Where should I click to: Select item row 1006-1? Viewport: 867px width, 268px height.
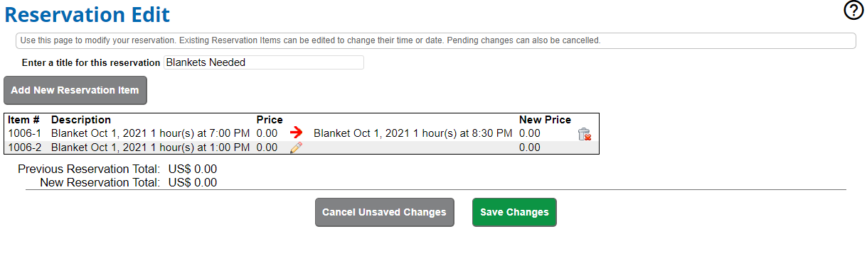[x=302, y=133]
